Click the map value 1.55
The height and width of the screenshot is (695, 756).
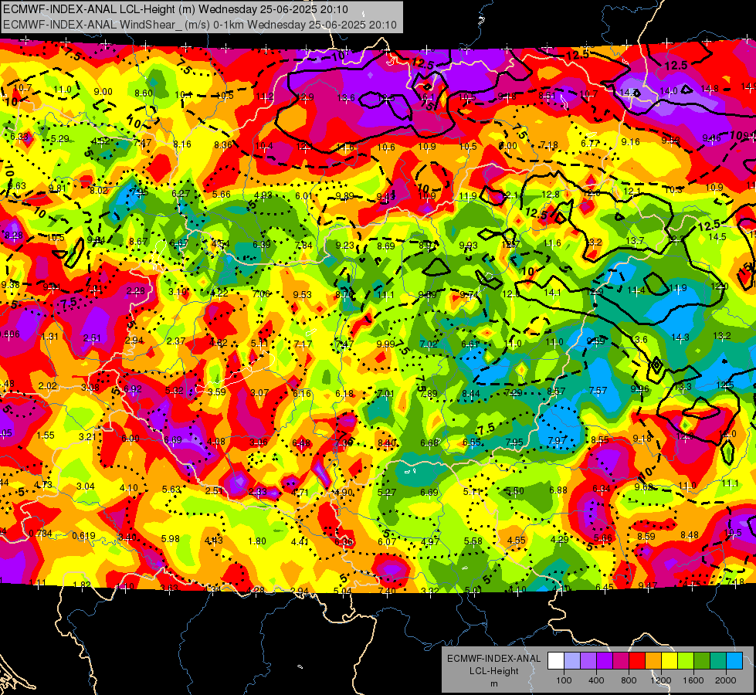(x=46, y=435)
